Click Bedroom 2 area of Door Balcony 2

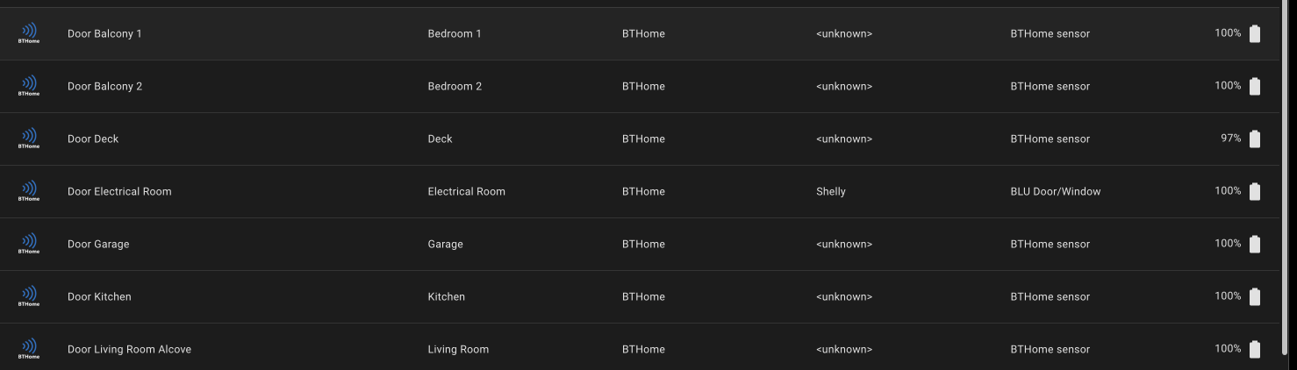(455, 87)
